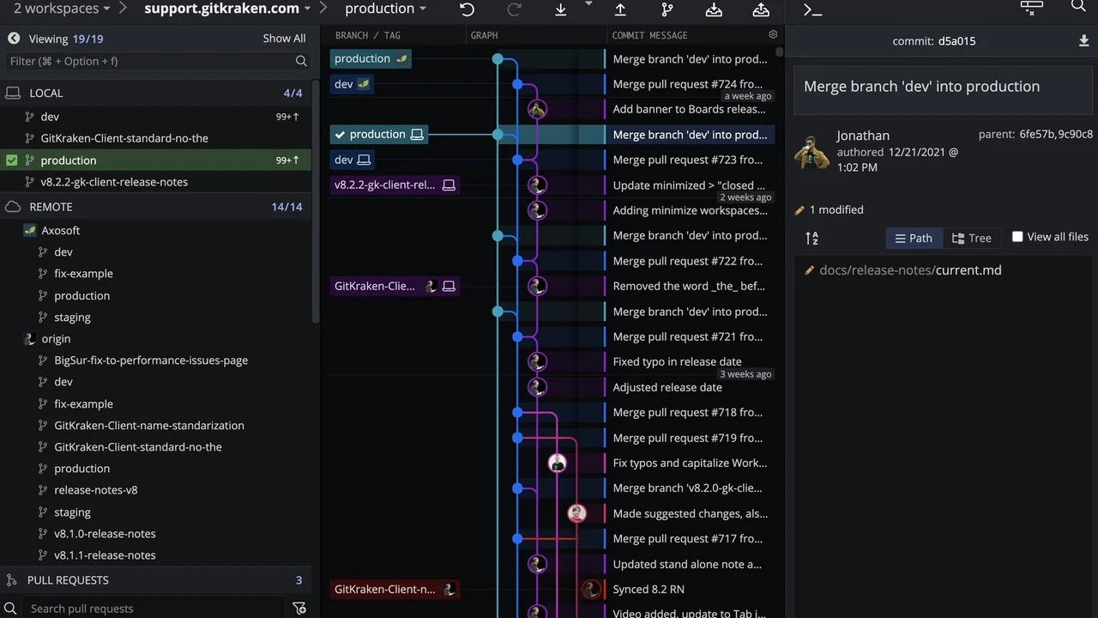Click avatar node for Fix typos commit

558,463
